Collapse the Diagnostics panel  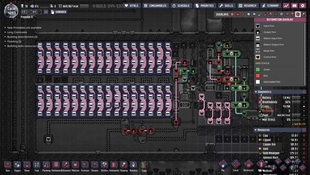(256, 92)
